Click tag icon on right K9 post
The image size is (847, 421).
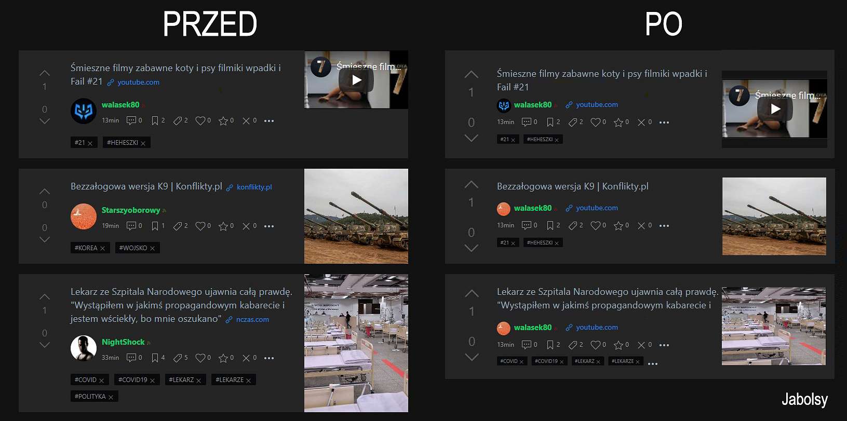coord(573,225)
